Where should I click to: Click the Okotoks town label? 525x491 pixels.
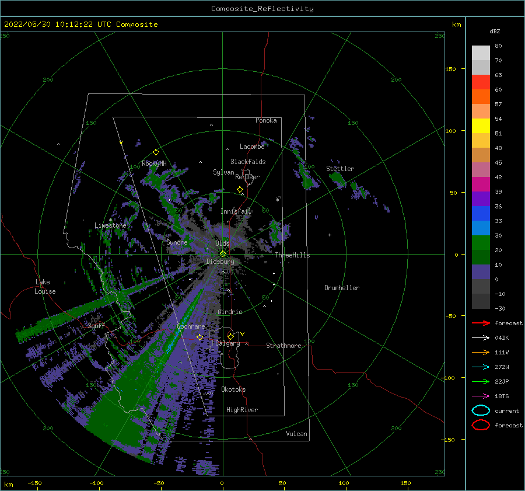pos(233,389)
